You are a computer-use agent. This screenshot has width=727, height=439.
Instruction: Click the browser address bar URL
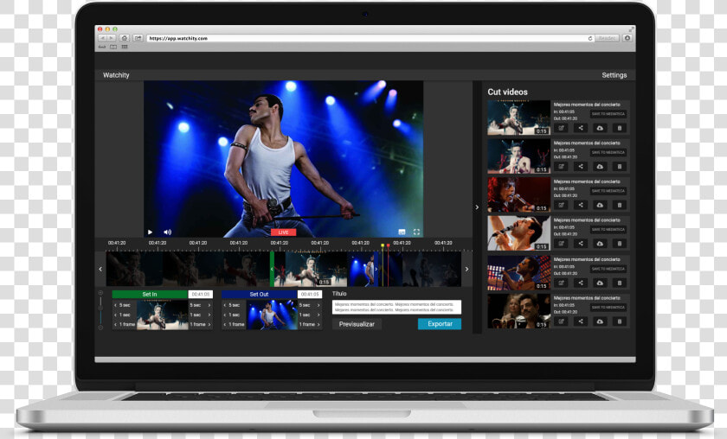[x=178, y=38]
